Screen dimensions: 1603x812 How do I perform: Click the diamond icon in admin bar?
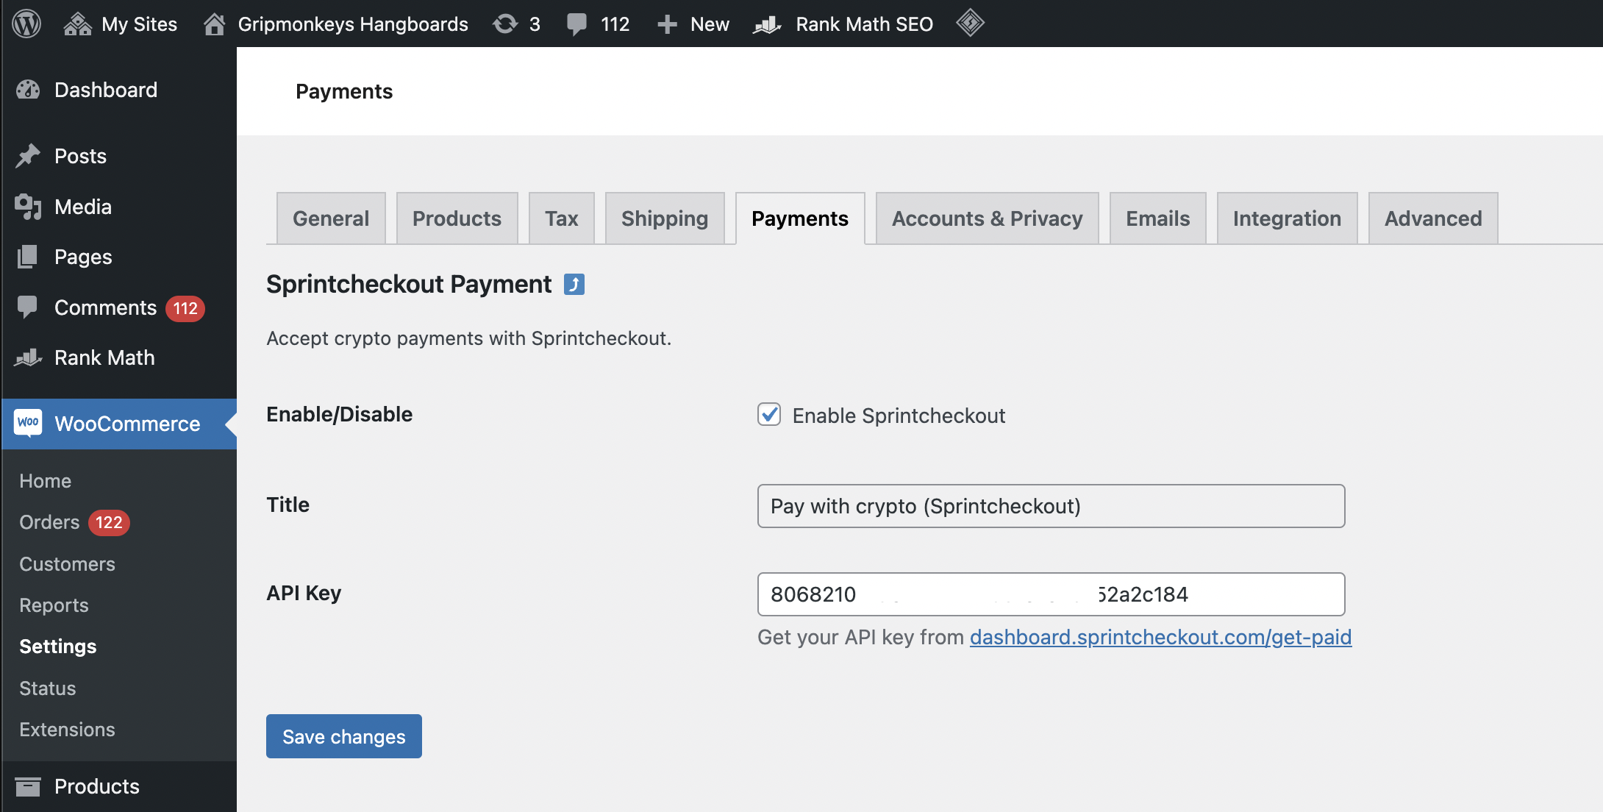tap(970, 23)
